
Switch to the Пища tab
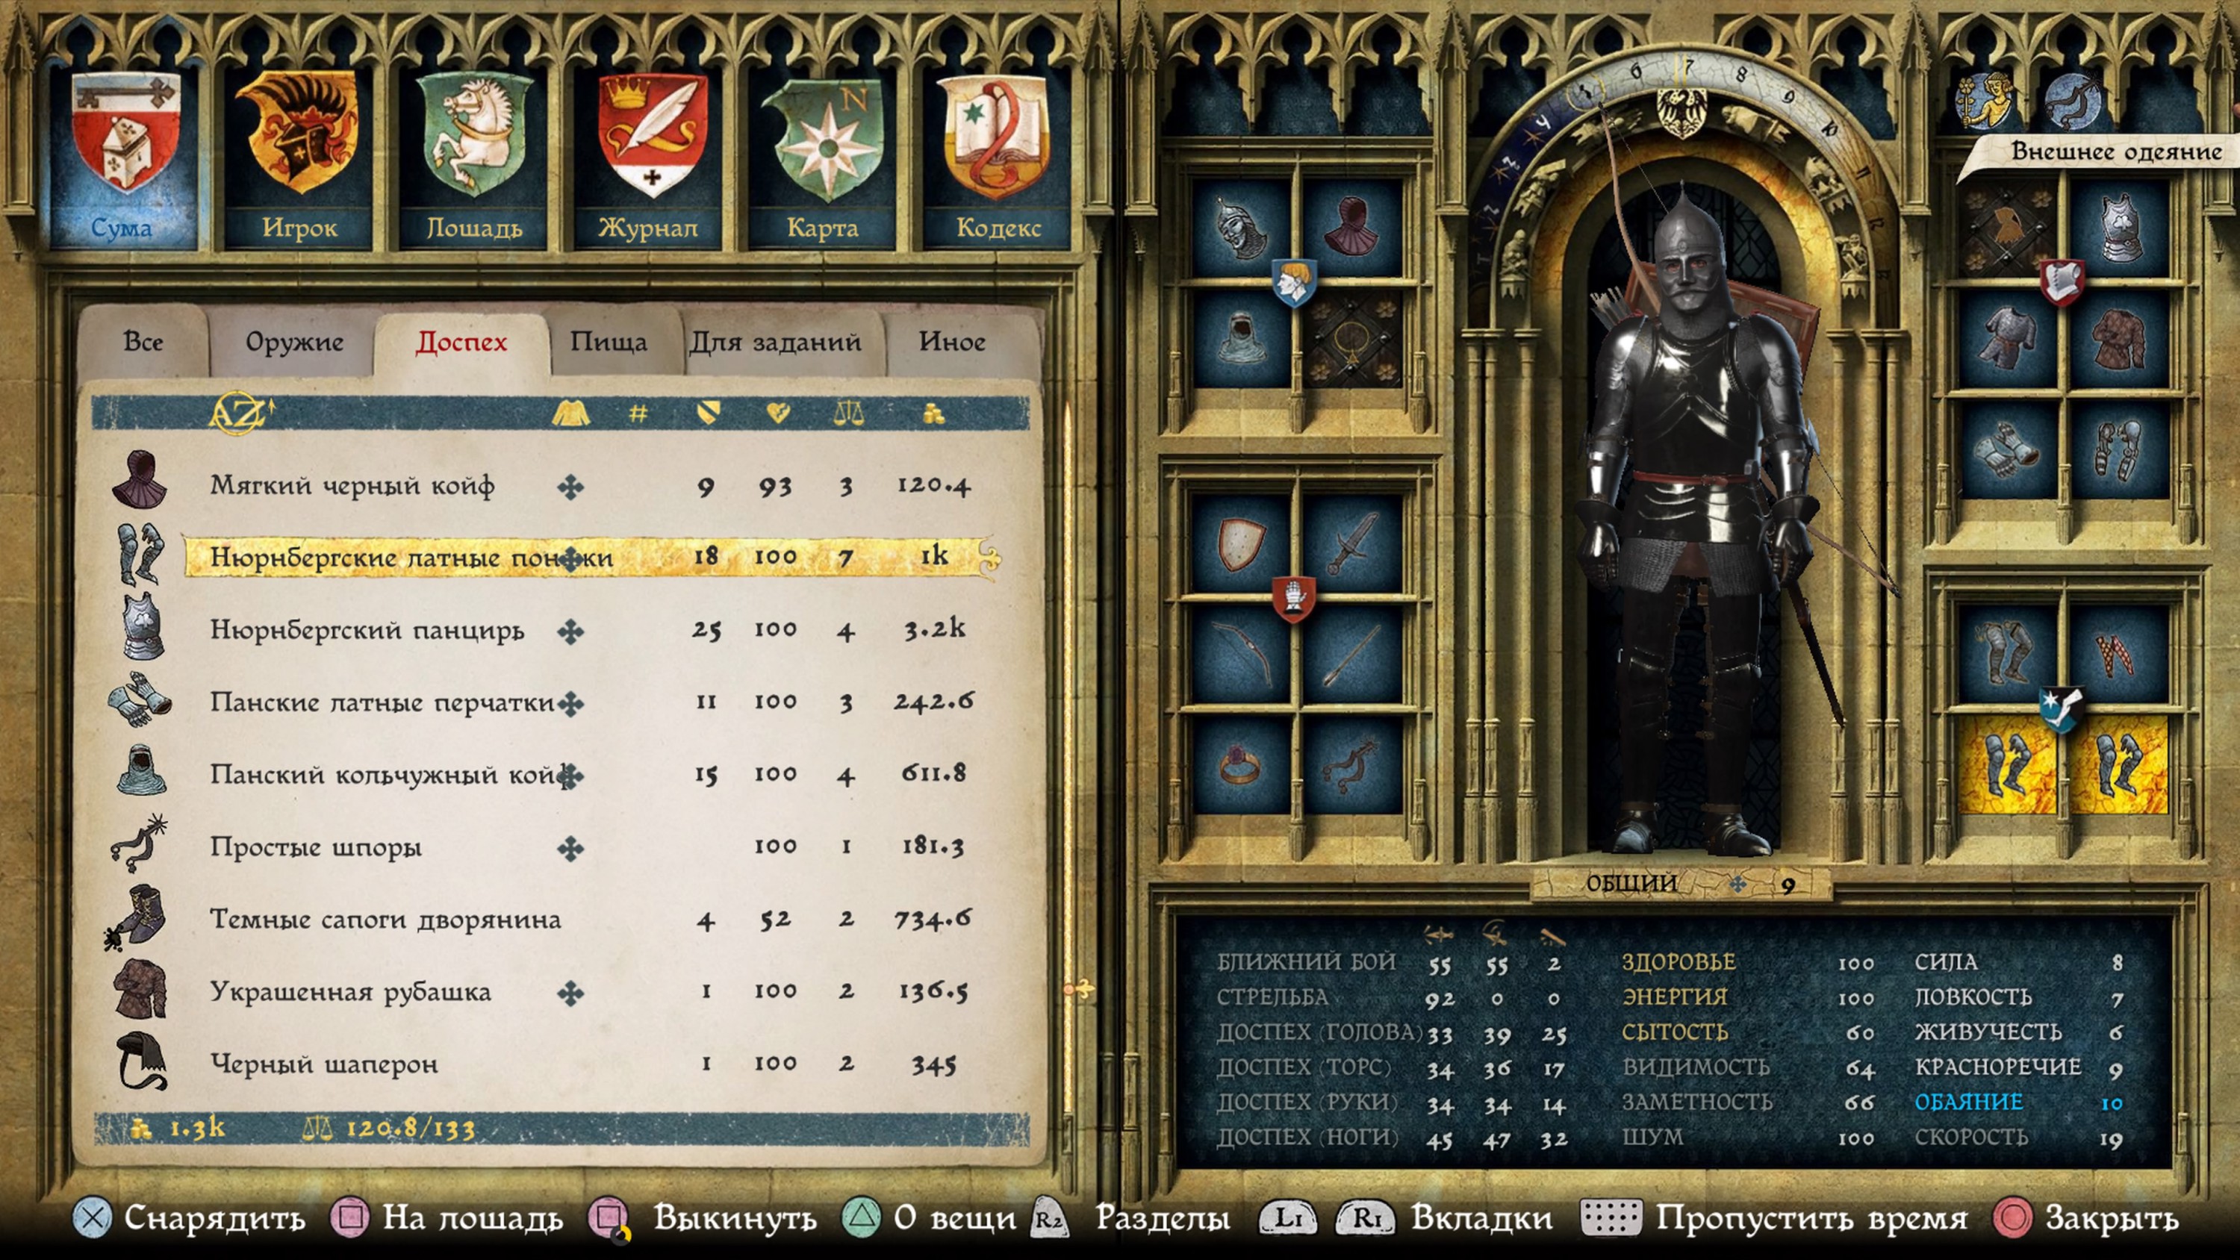tap(609, 342)
